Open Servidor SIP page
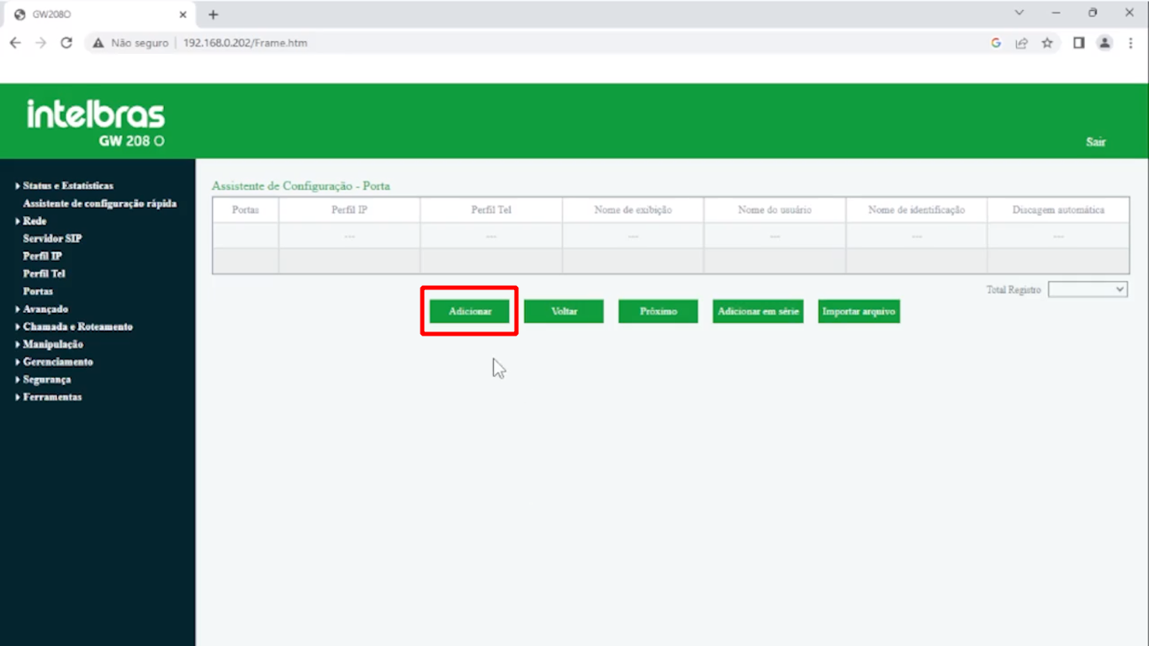Viewport: 1149px width, 646px height. tap(52, 239)
